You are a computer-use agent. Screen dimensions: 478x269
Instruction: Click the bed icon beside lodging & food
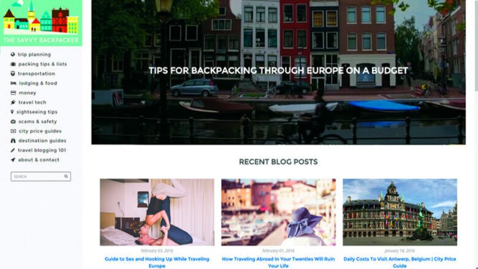pyautogui.click(x=13, y=83)
